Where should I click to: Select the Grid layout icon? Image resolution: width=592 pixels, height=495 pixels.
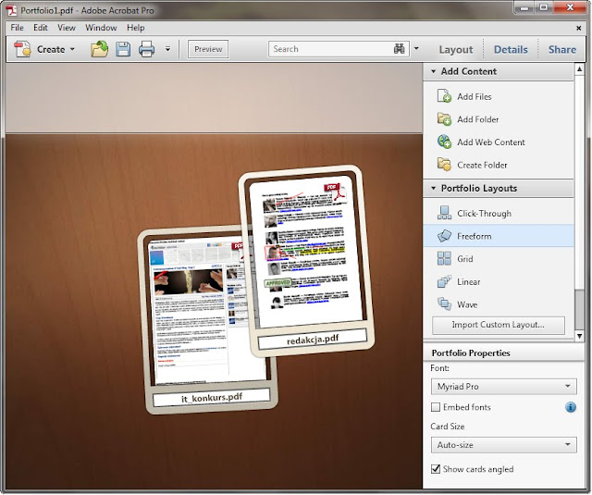coord(444,259)
